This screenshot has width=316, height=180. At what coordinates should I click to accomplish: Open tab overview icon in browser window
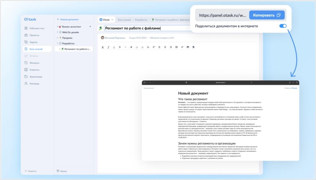pyautogui.click(x=297, y=82)
